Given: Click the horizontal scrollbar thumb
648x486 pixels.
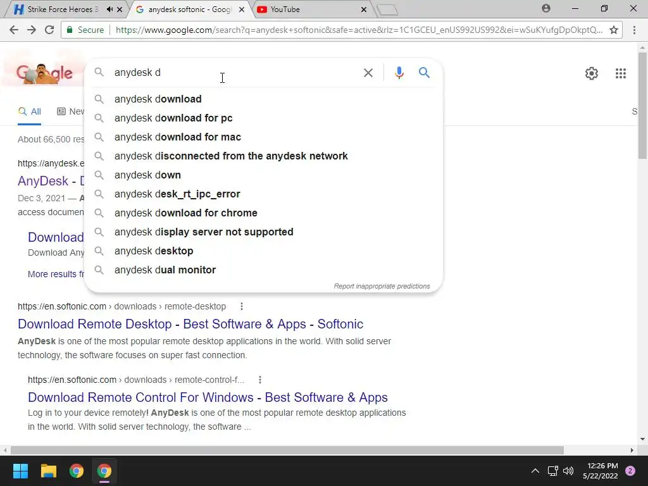Looking at the screenshot, I should click(x=287, y=450).
